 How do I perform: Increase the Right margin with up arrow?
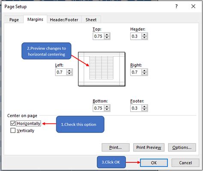(144, 71)
